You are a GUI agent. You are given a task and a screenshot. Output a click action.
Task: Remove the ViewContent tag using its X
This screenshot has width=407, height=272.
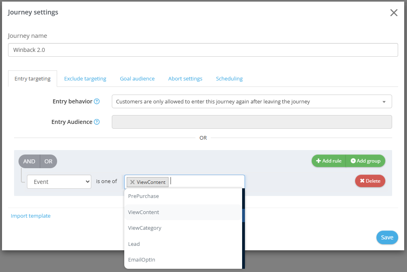tap(132, 182)
